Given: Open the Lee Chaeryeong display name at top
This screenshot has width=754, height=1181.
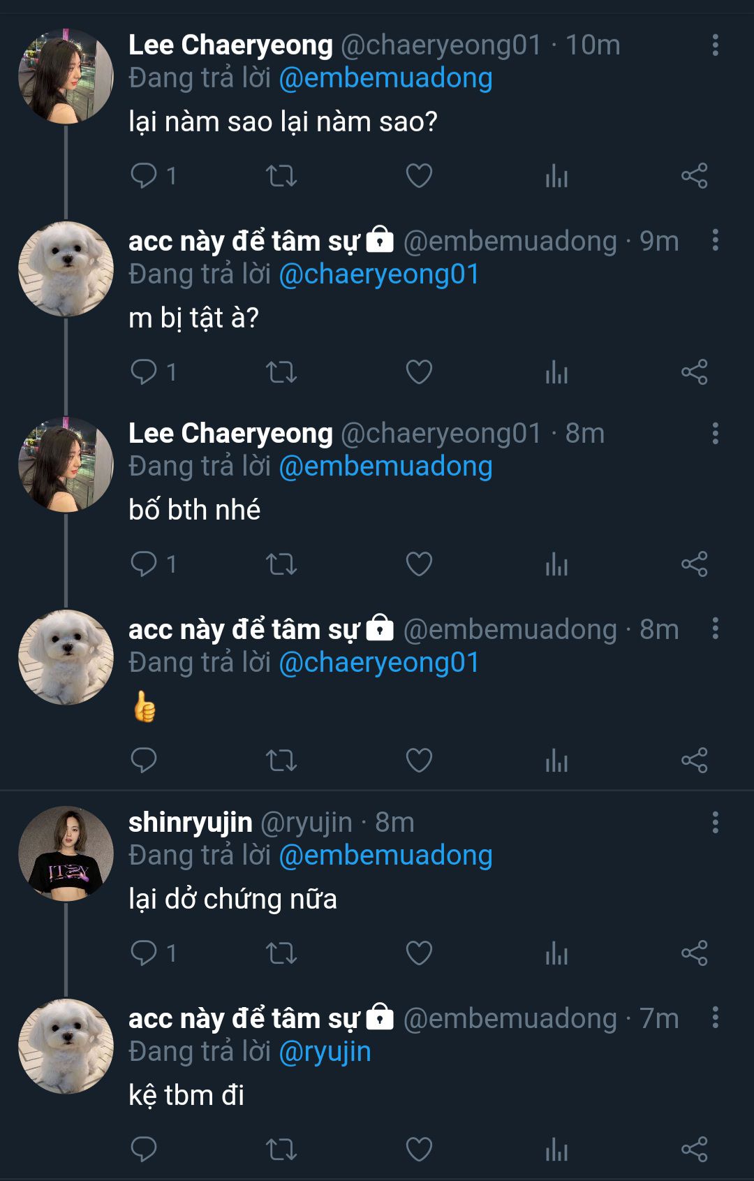Looking at the screenshot, I should [x=230, y=45].
